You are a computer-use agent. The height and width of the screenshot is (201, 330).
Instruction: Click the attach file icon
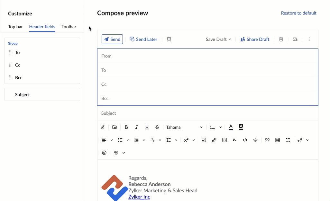pyautogui.click(x=103, y=127)
